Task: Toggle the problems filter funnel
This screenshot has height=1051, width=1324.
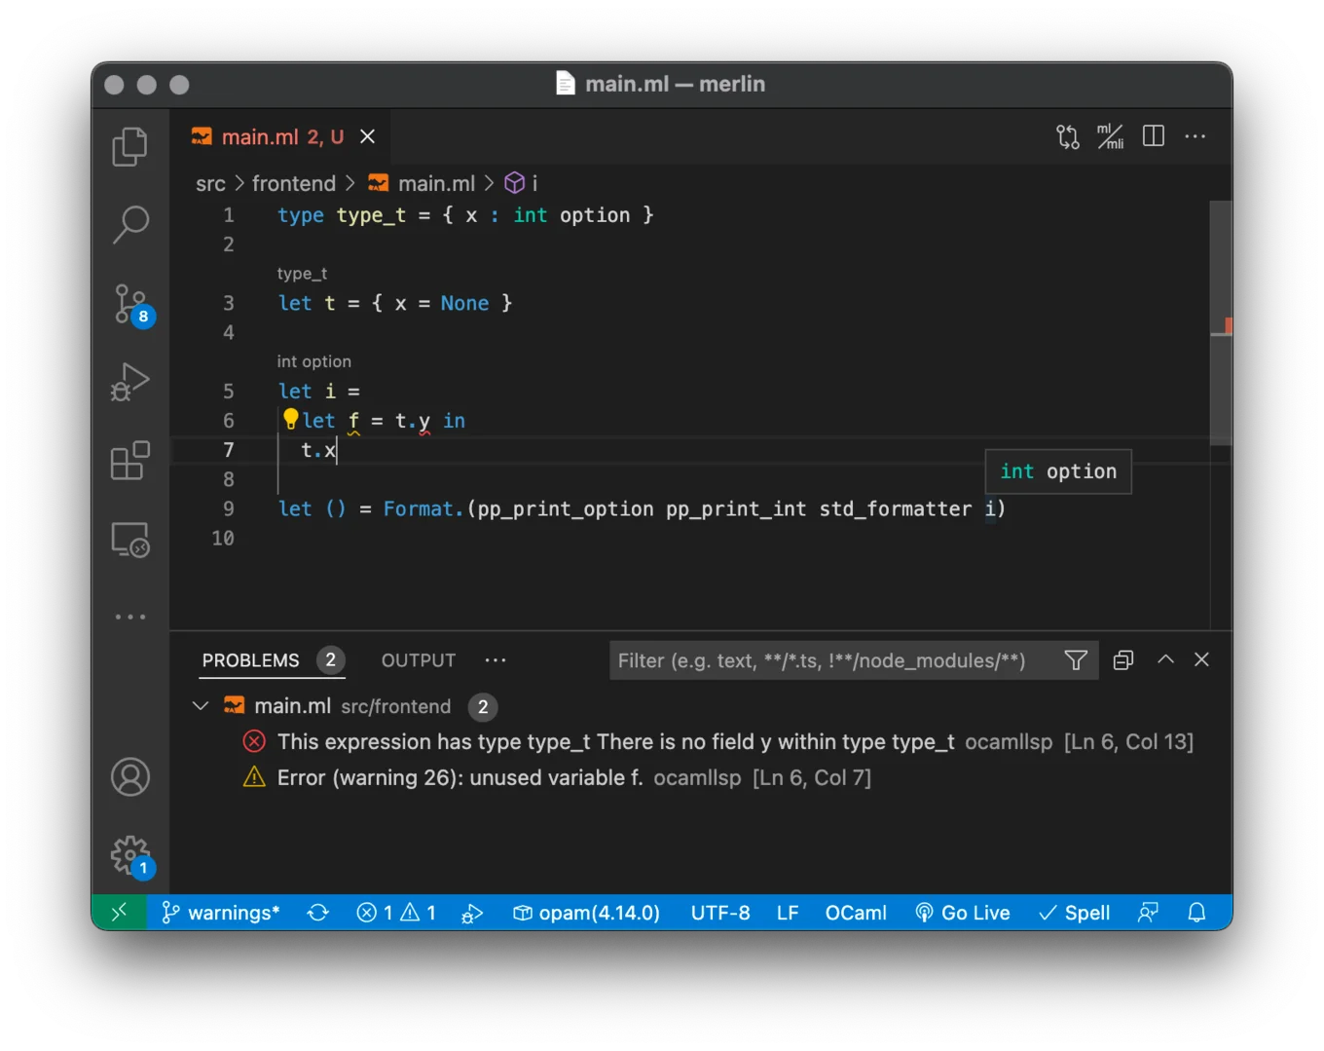Action: tap(1076, 660)
